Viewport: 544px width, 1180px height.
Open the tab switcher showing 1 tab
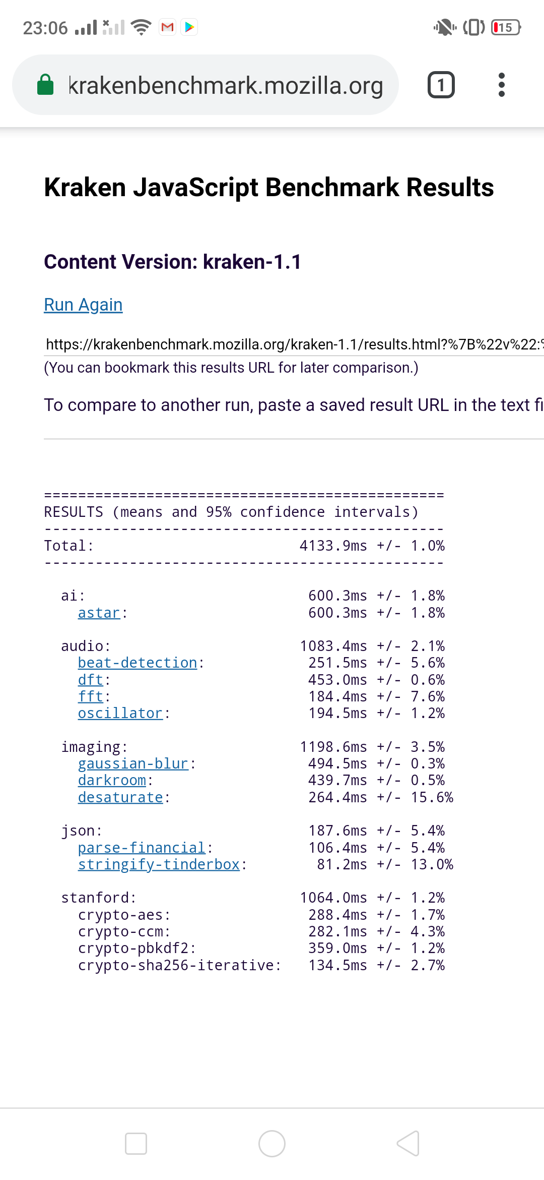441,85
